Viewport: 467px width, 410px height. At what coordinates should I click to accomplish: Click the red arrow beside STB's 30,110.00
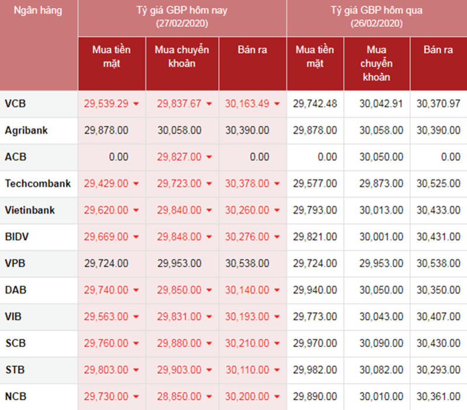[x=277, y=370]
